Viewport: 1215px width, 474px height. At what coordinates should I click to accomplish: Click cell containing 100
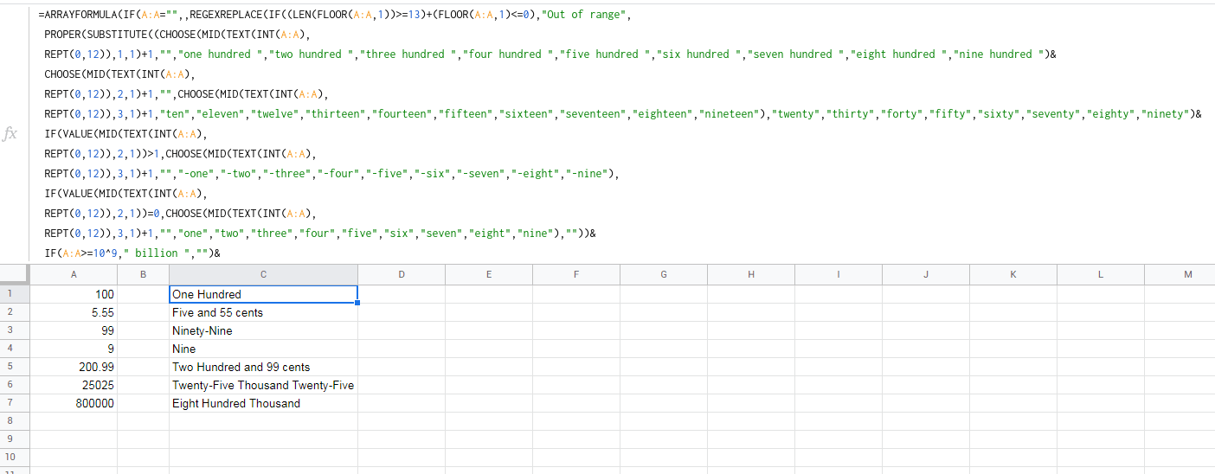[x=74, y=294]
